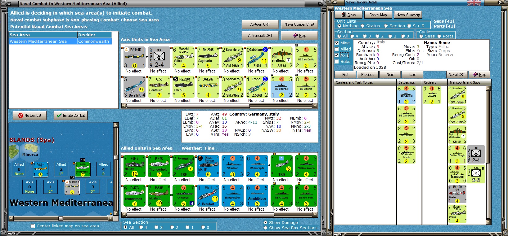The height and width of the screenshot is (236, 508).
Task: Click the Cruisers column header
Action: coord(435,82)
